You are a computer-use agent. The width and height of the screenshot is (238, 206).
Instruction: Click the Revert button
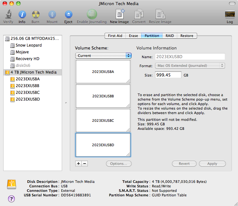(x=184, y=164)
